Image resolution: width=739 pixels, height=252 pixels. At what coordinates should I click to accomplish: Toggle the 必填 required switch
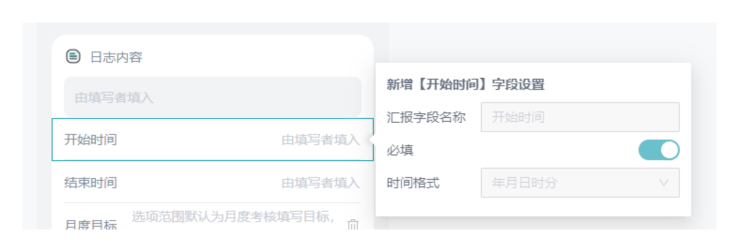[658, 150]
